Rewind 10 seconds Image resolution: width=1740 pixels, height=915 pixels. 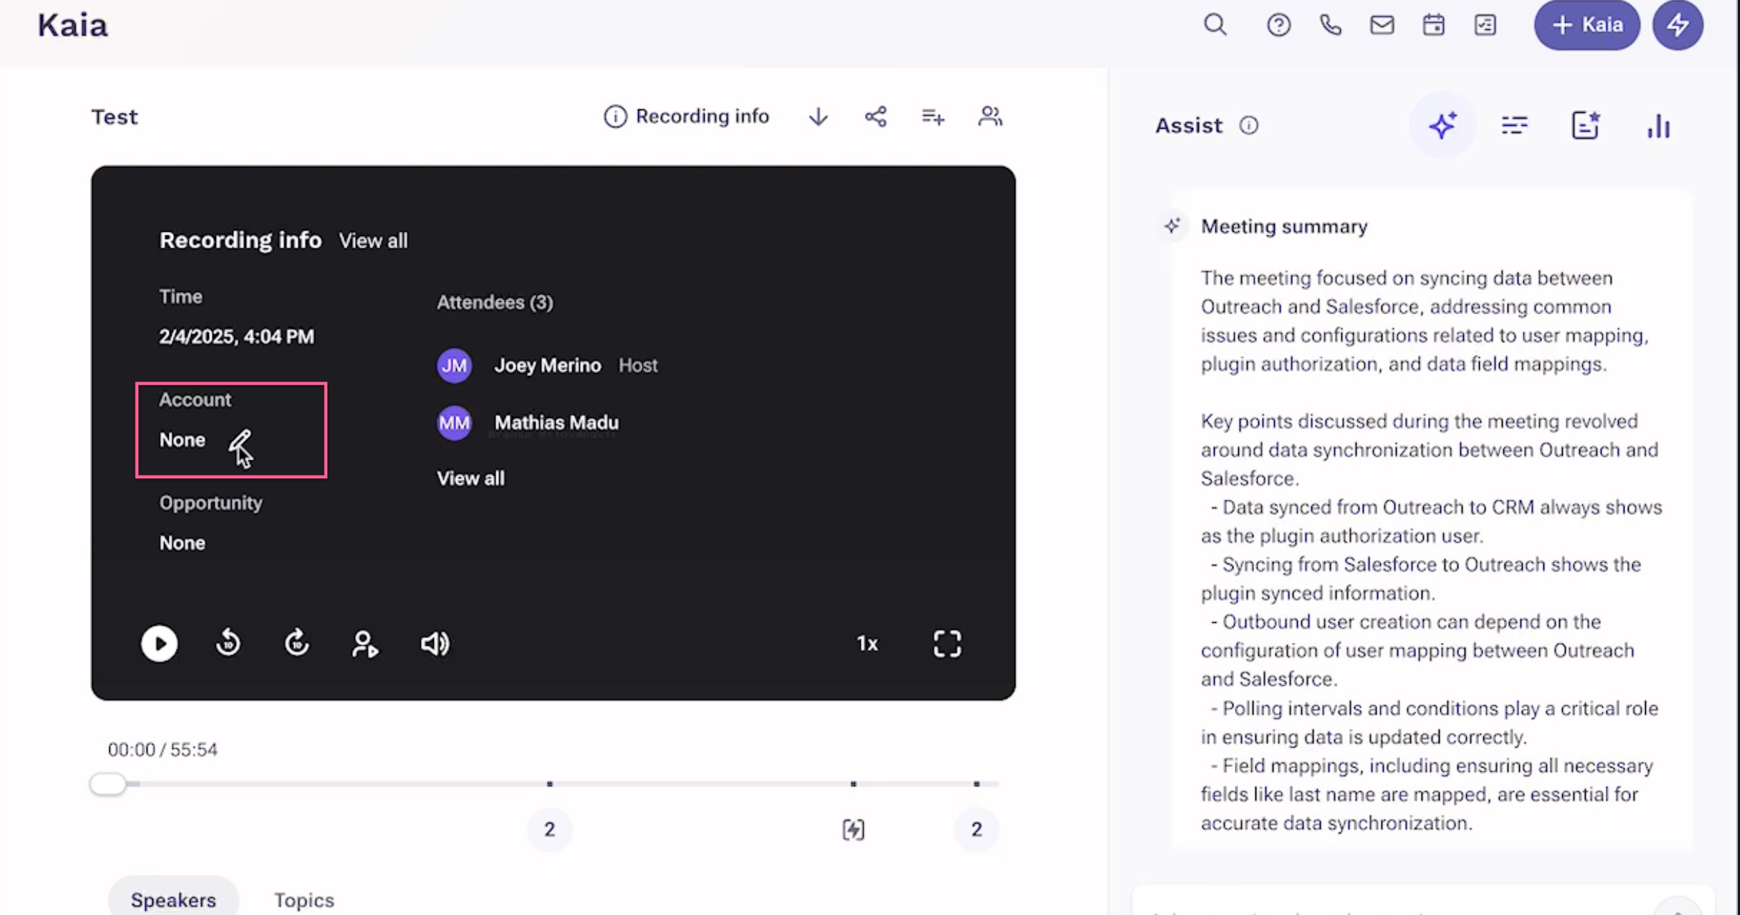coord(228,643)
